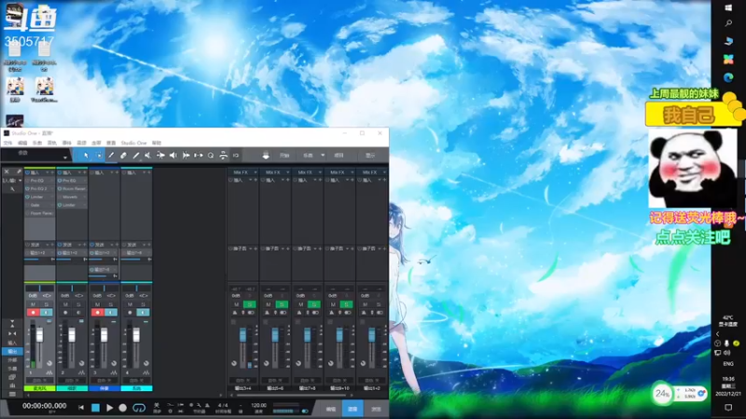Screen dimensions: 746x419
Task: Expand inserts dropdown arrow on channel 1
Action: [48, 172]
